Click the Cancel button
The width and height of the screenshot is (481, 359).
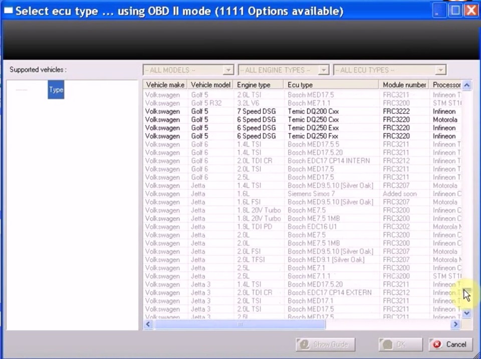[x=450, y=344]
